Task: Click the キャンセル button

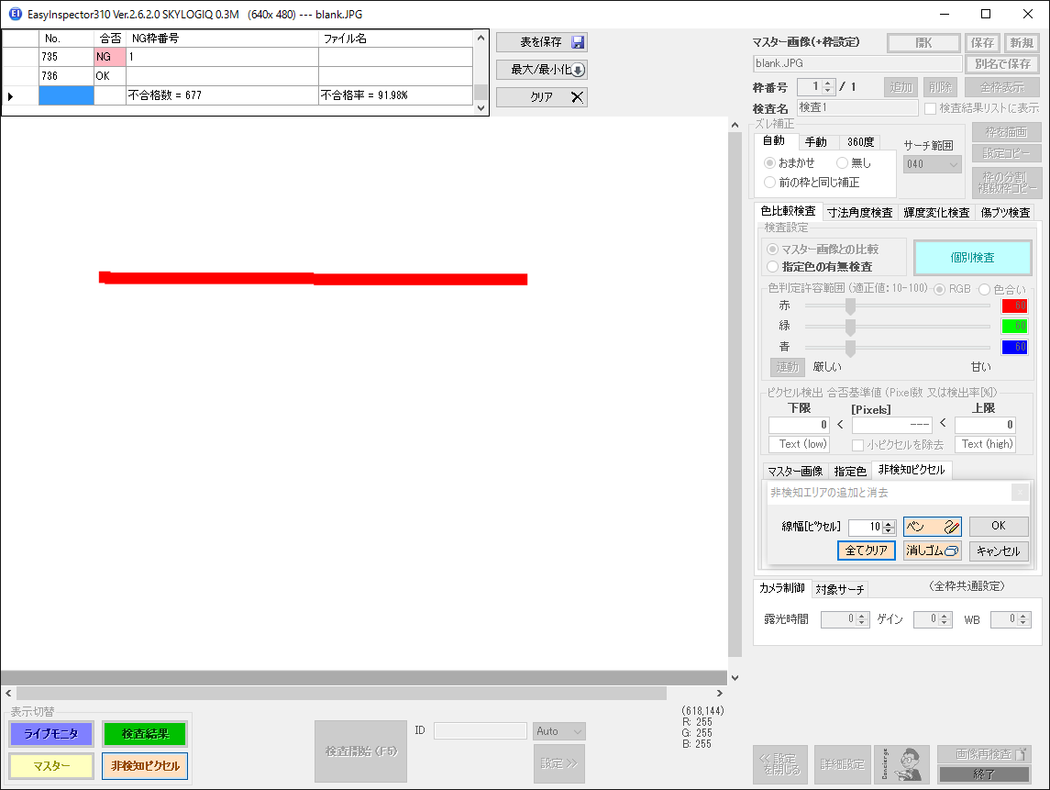Action: click(998, 551)
